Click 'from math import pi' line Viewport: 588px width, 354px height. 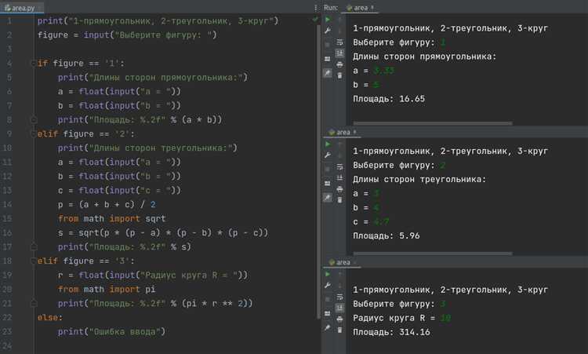point(107,290)
